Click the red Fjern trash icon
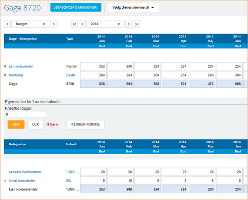Viewport: 248px width, 200px height. pos(48,125)
